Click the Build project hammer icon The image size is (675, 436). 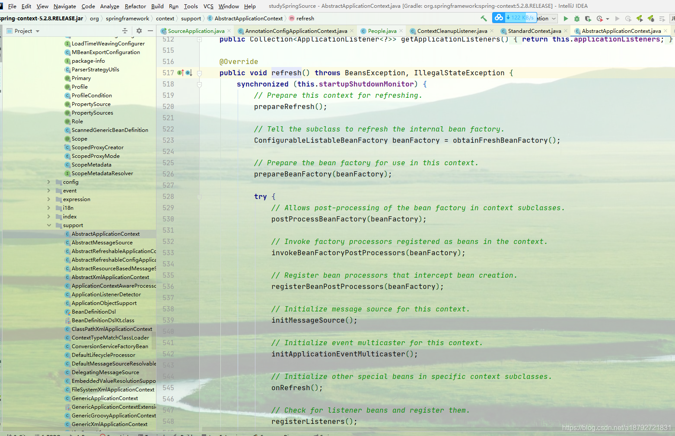(x=484, y=19)
